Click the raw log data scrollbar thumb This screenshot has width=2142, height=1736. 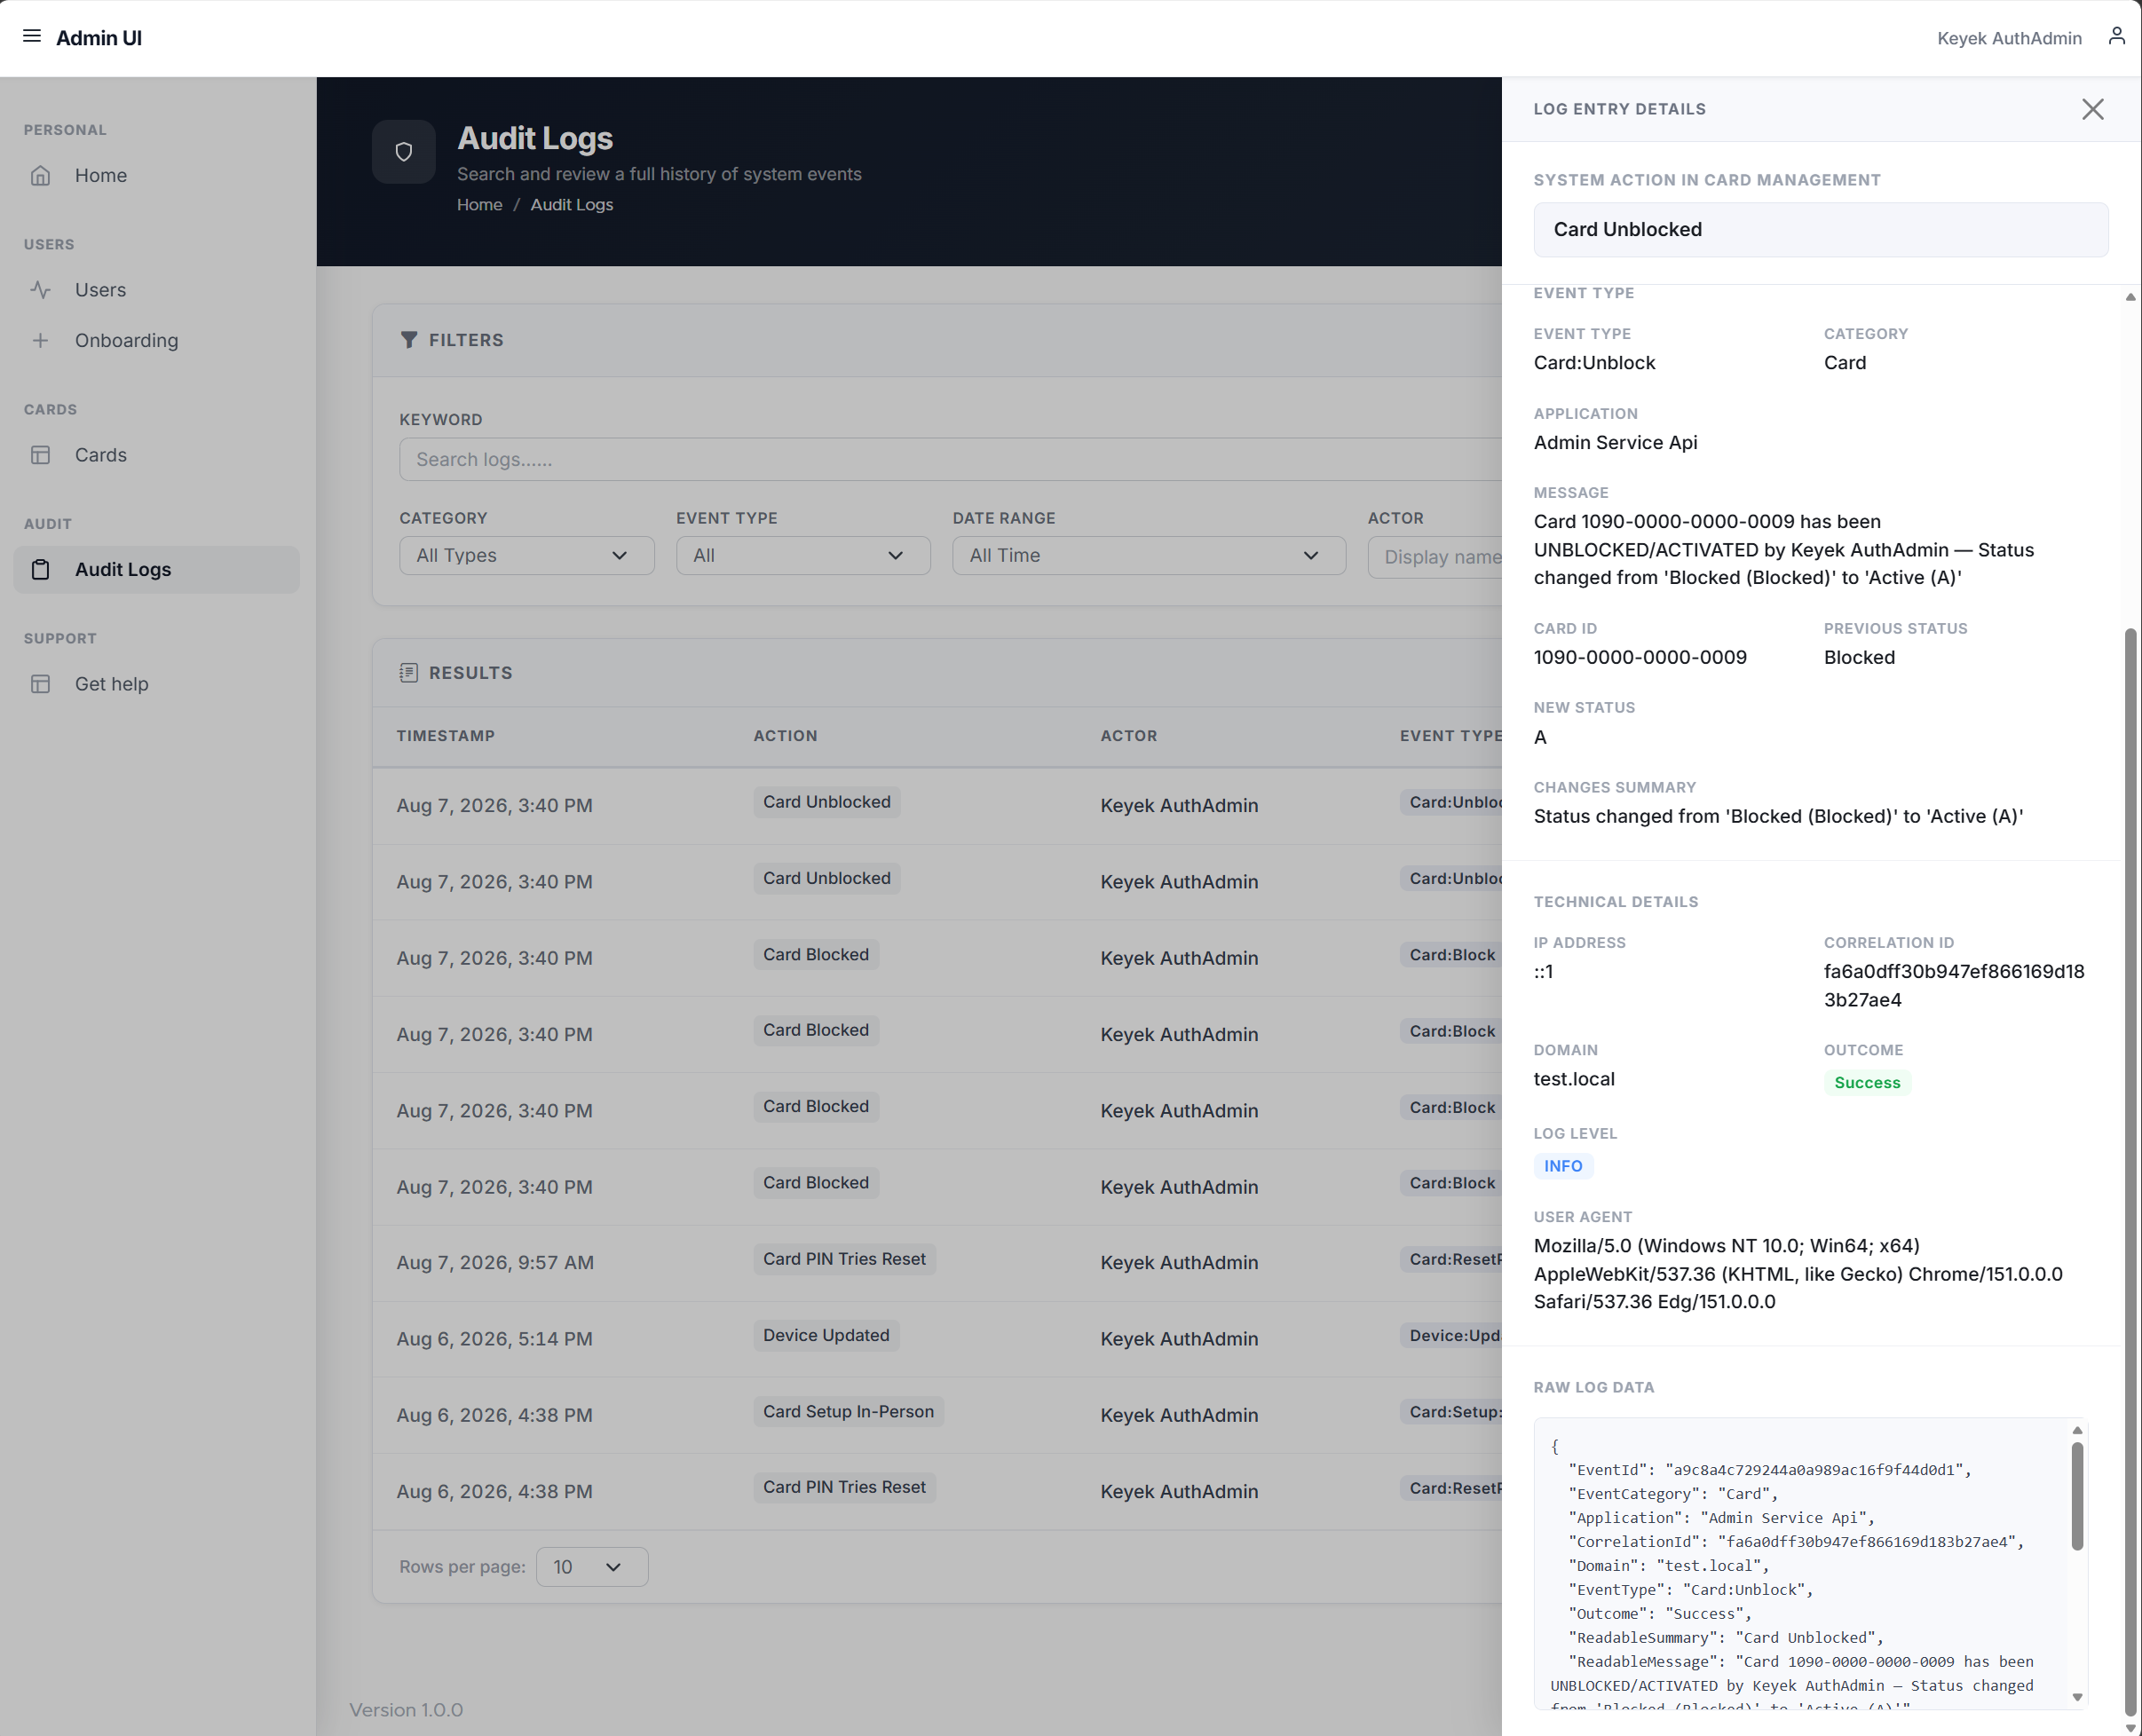click(2077, 1496)
